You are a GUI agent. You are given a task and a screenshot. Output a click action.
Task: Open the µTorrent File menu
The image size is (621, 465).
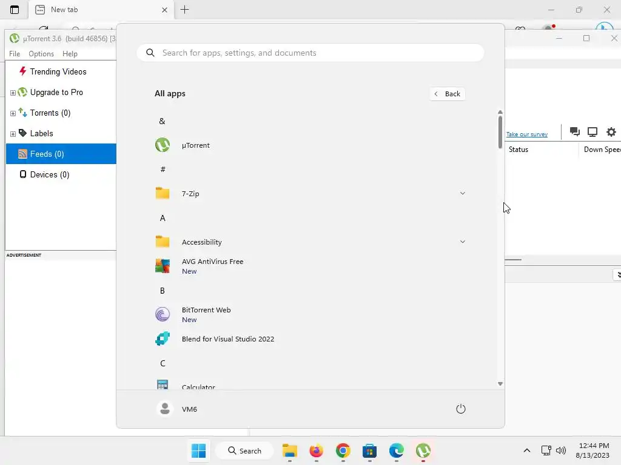[15, 54]
